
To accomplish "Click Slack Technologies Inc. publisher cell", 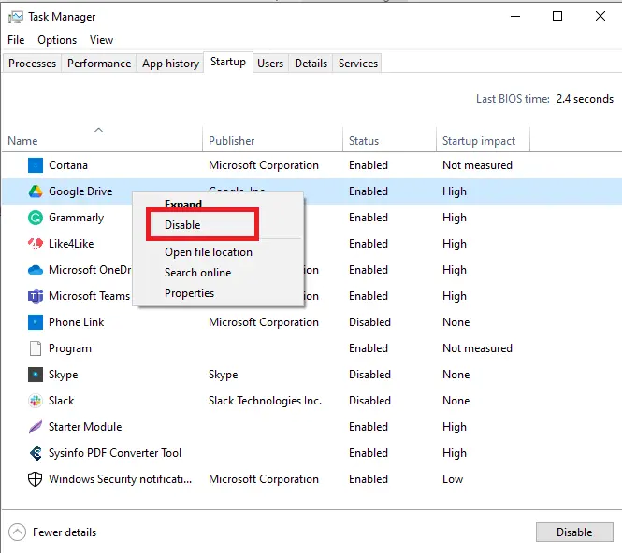I will tap(265, 401).
